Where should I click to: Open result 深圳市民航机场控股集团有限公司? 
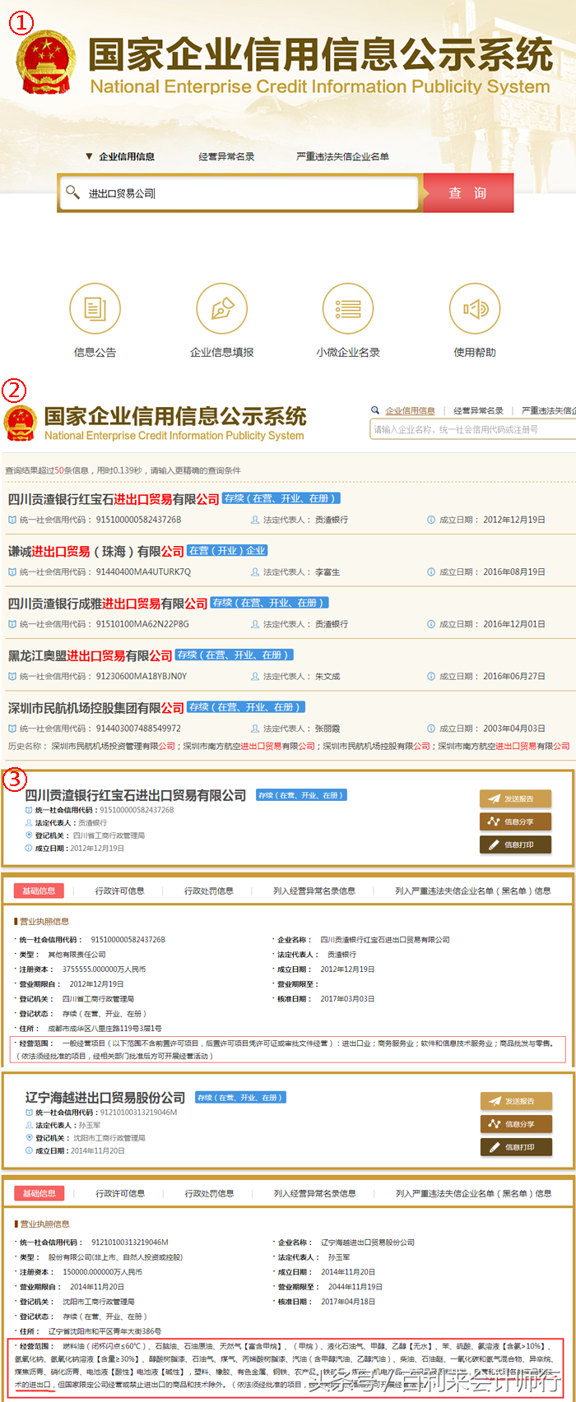[96, 708]
